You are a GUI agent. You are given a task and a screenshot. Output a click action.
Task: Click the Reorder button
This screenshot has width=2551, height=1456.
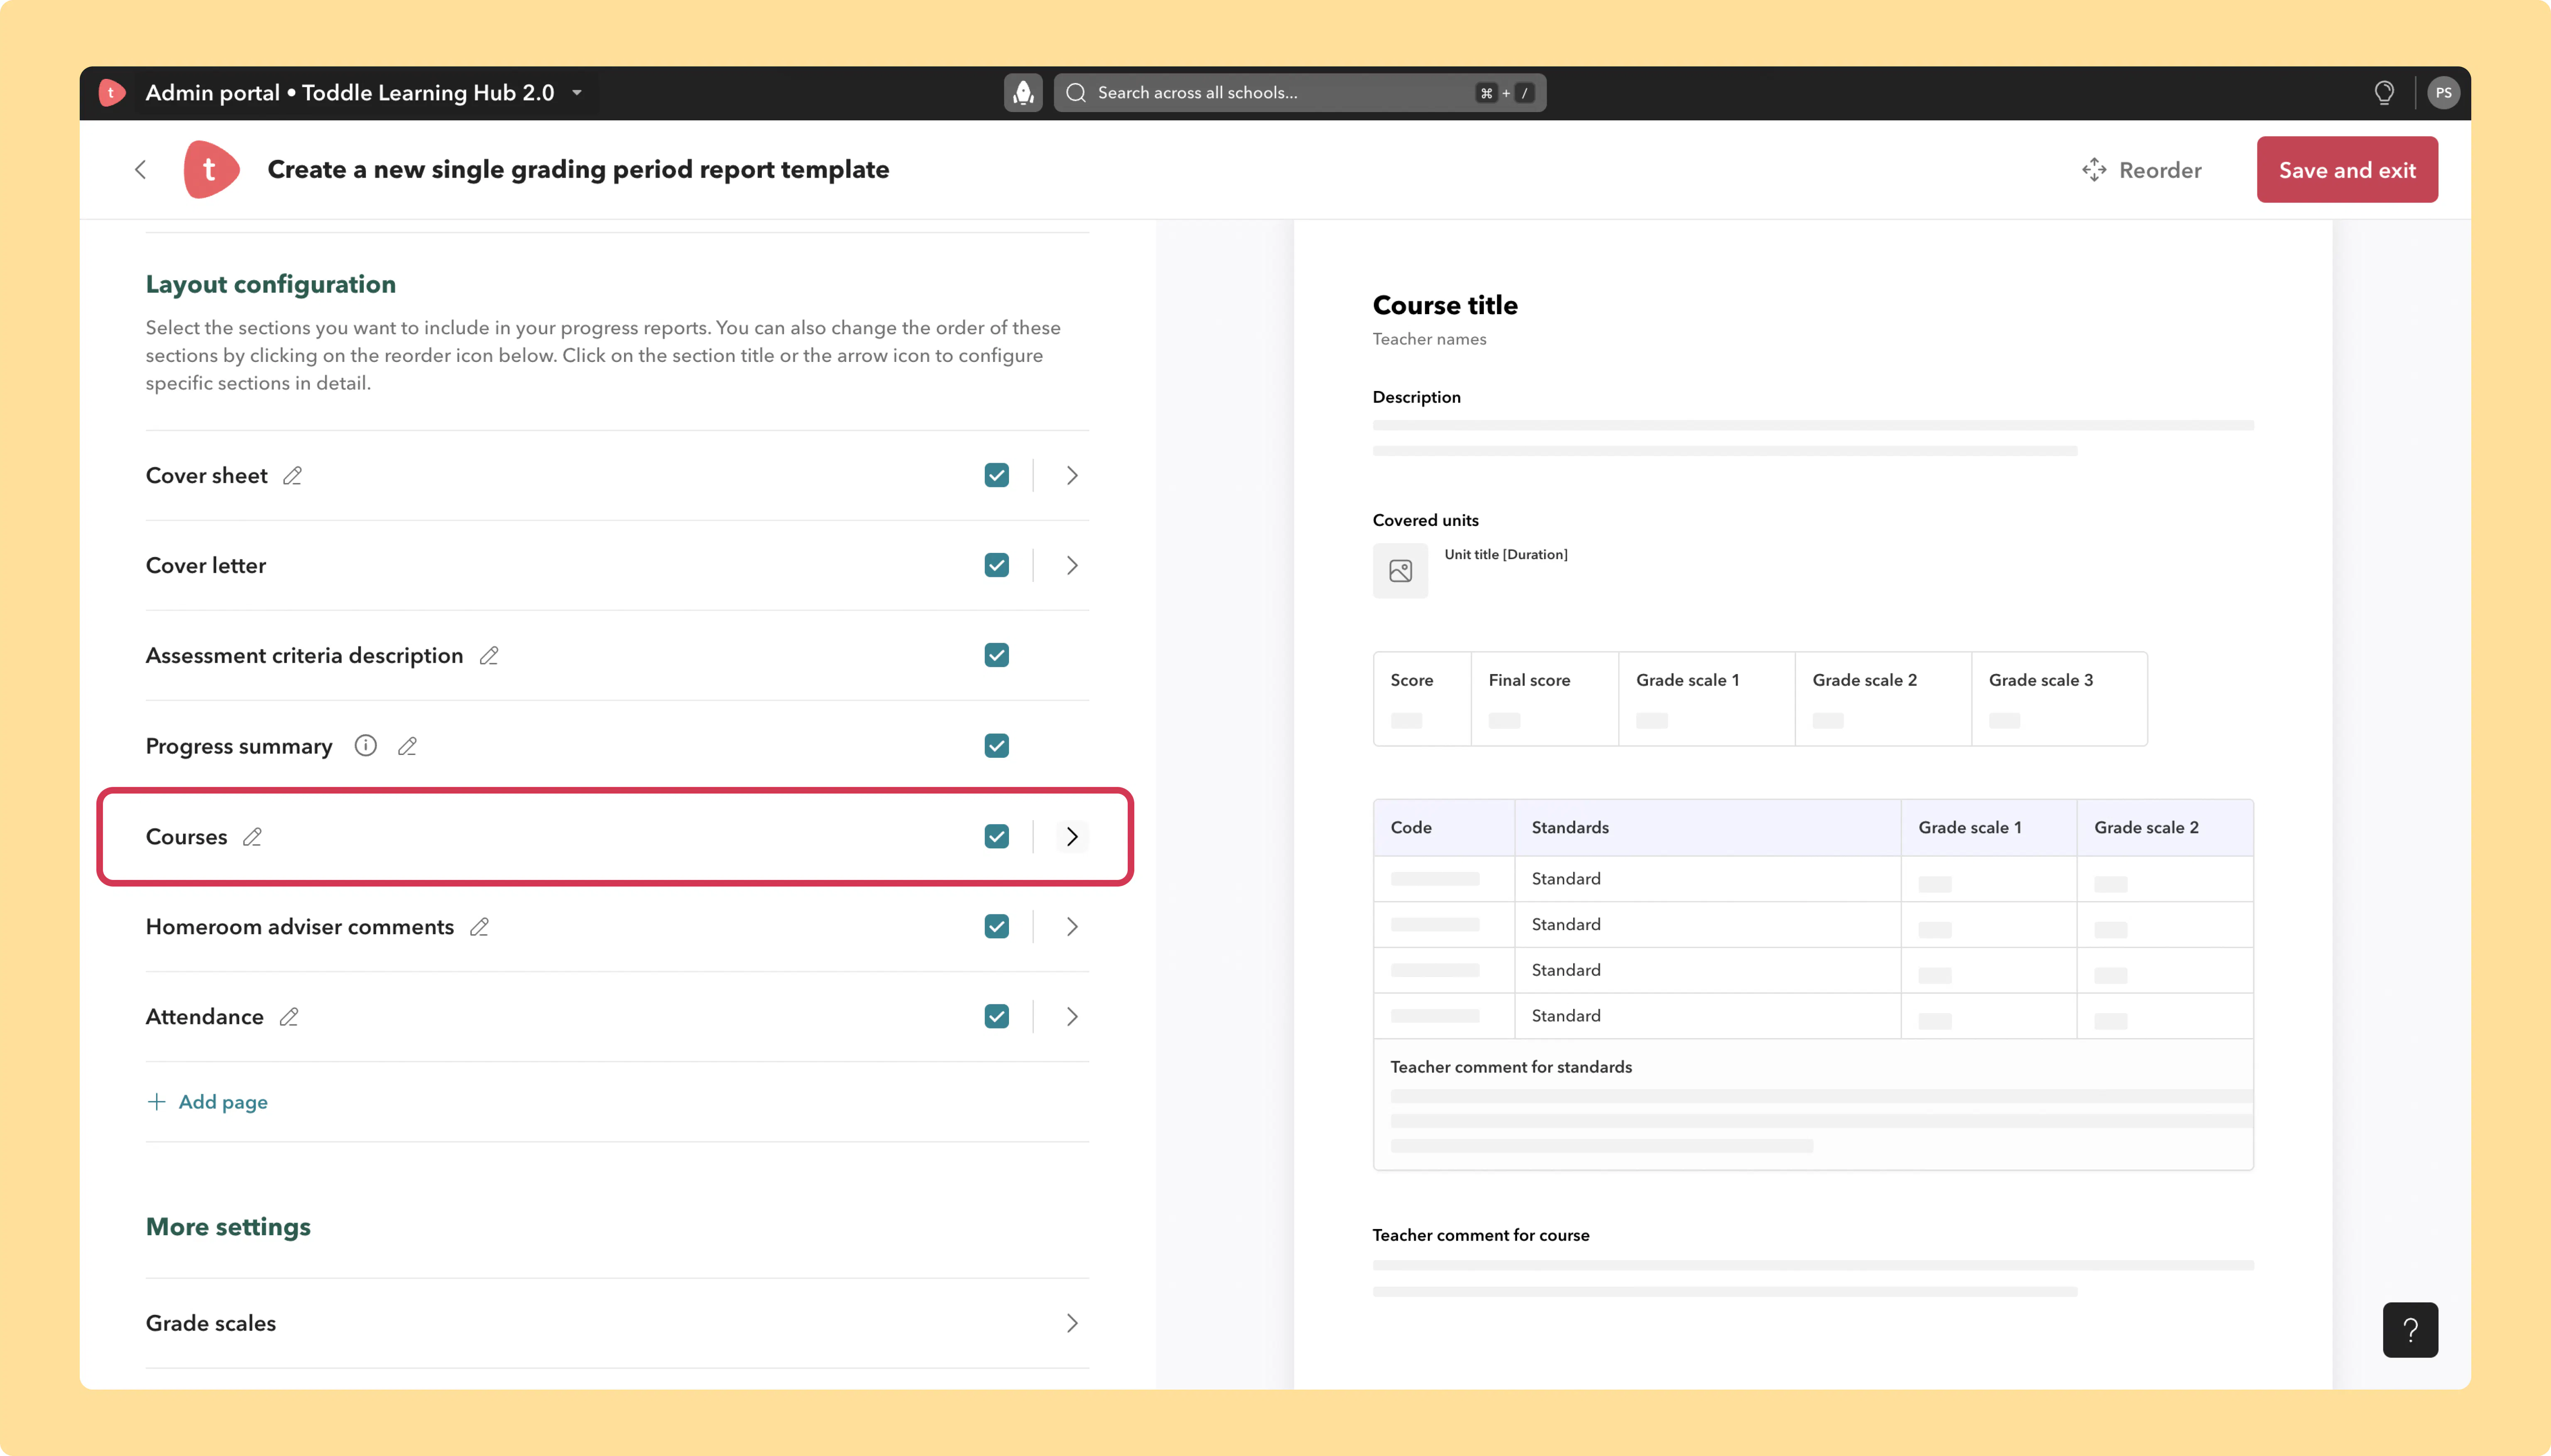coord(2142,170)
